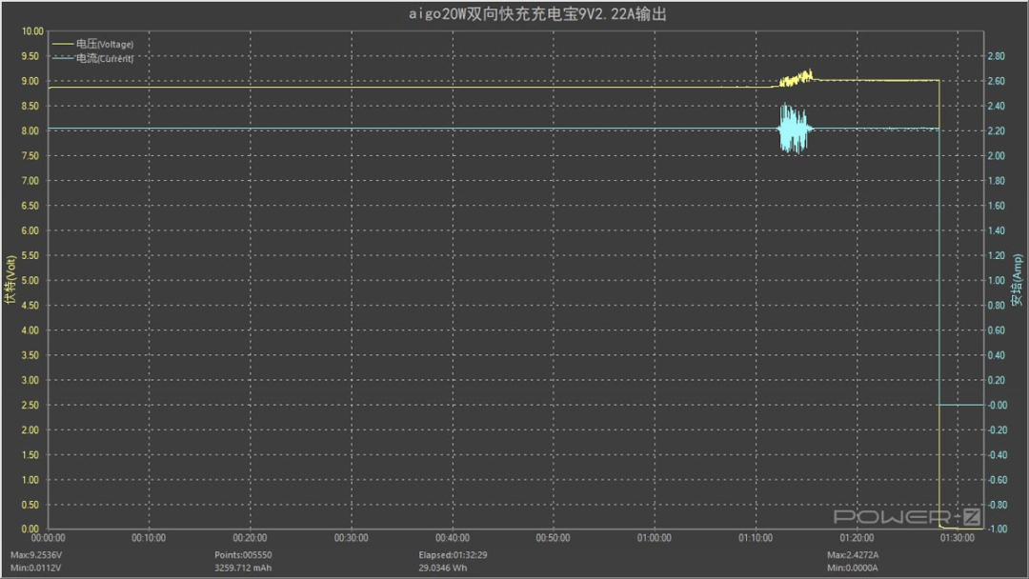Select the 电压(Voltage) legend entry
The height and width of the screenshot is (579, 1029).
(x=92, y=44)
